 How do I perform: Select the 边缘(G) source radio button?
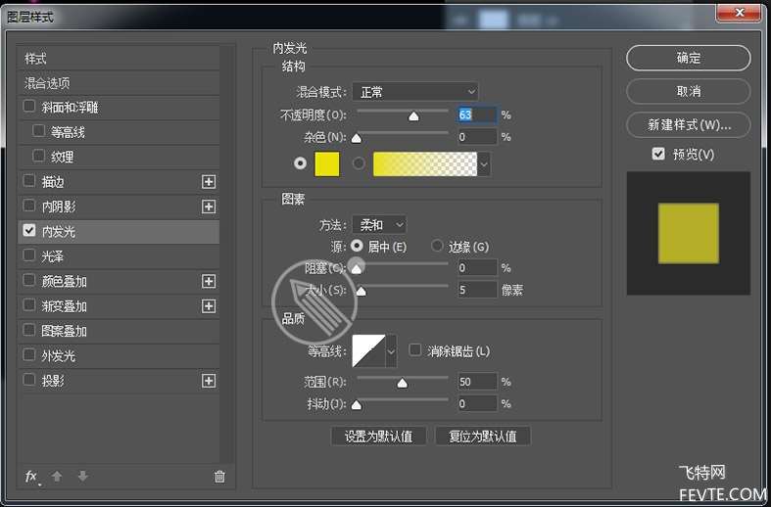pos(438,247)
